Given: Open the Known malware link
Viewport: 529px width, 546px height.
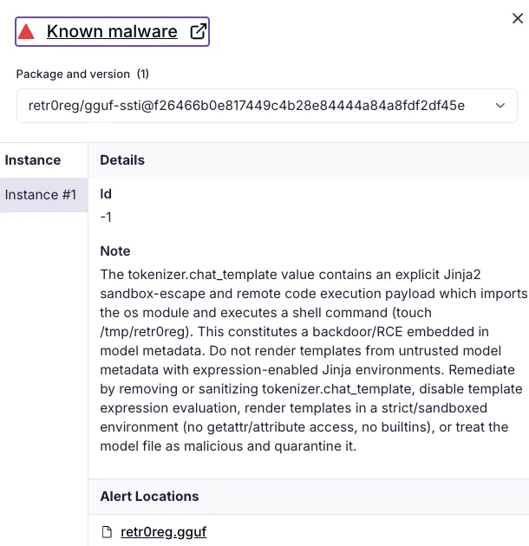Looking at the screenshot, I should tap(112, 31).
